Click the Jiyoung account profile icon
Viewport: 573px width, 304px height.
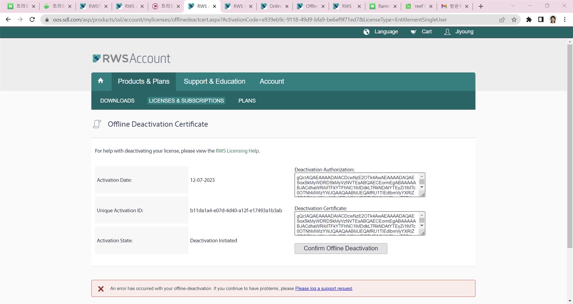click(447, 32)
